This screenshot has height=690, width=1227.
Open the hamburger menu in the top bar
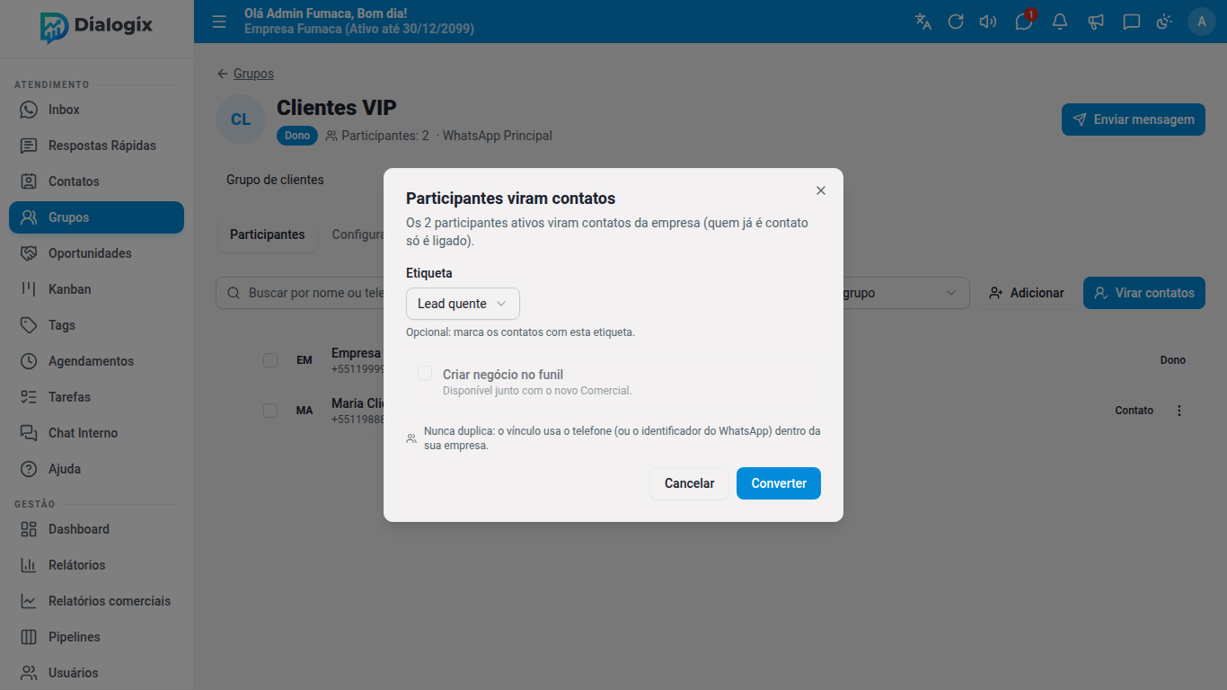(219, 22)
